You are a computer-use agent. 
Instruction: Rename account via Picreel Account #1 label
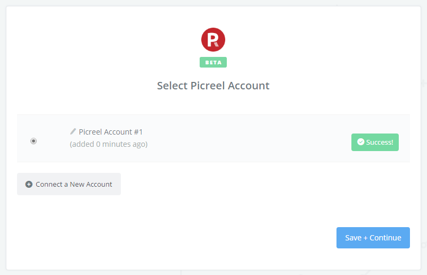pyautogui.click(x=111, y=132)
